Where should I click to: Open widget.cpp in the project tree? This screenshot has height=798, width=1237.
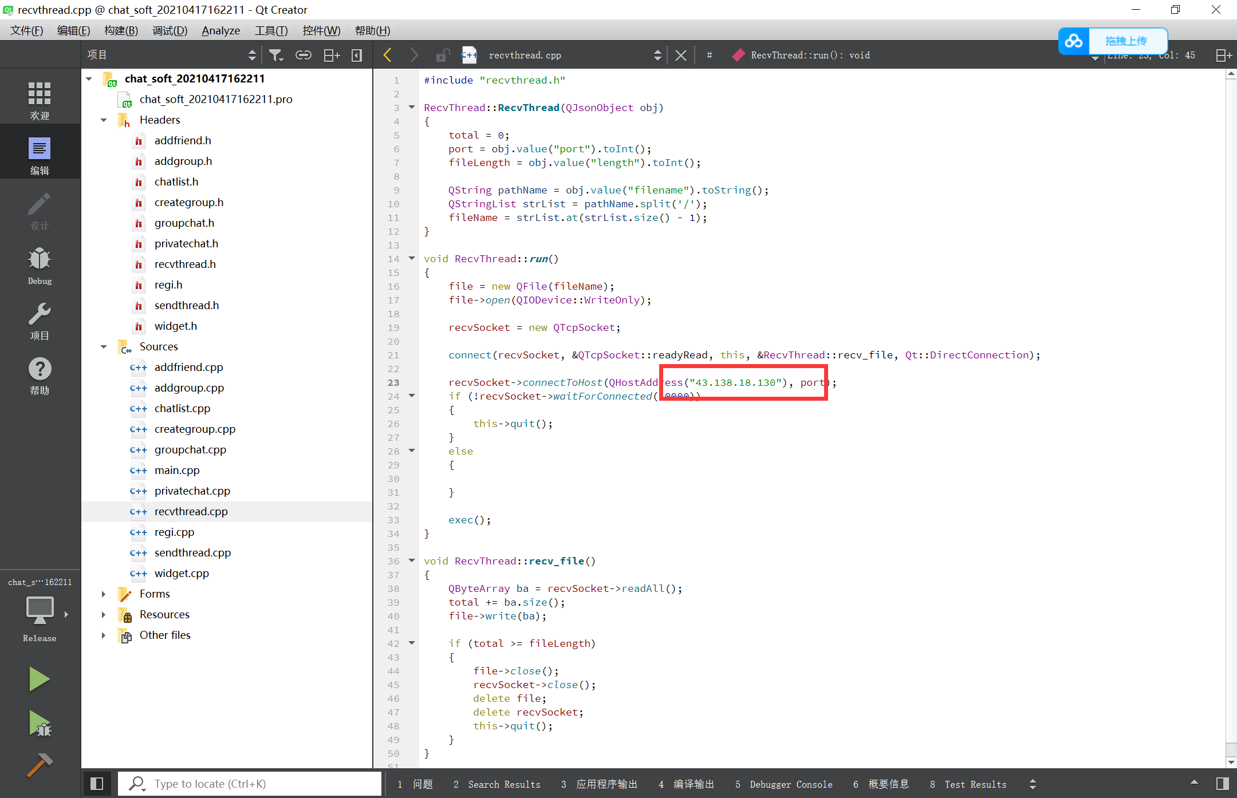(x=182, y=573)
